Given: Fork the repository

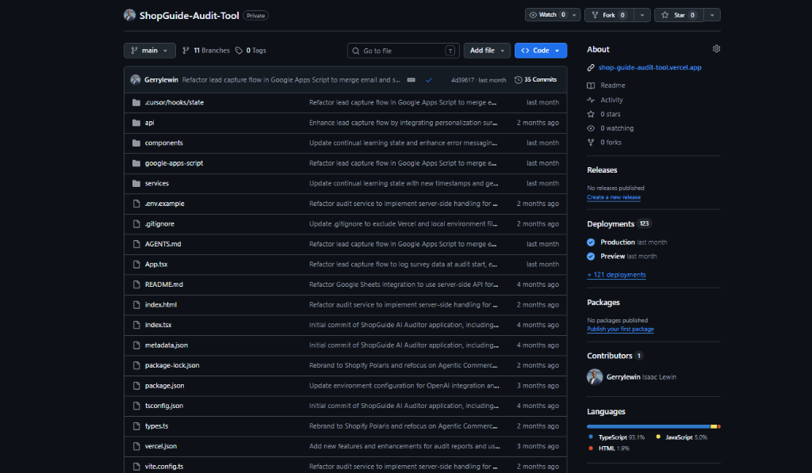Looking at the screenshot, I should click(610, 15).
